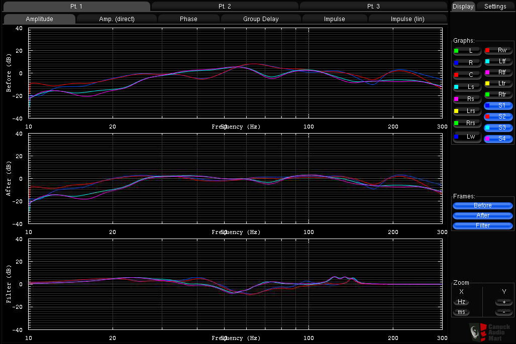516x344 pixels.
Task: Click the C channel red swatch
Action: pyautogui.click(x=456, y=75)
